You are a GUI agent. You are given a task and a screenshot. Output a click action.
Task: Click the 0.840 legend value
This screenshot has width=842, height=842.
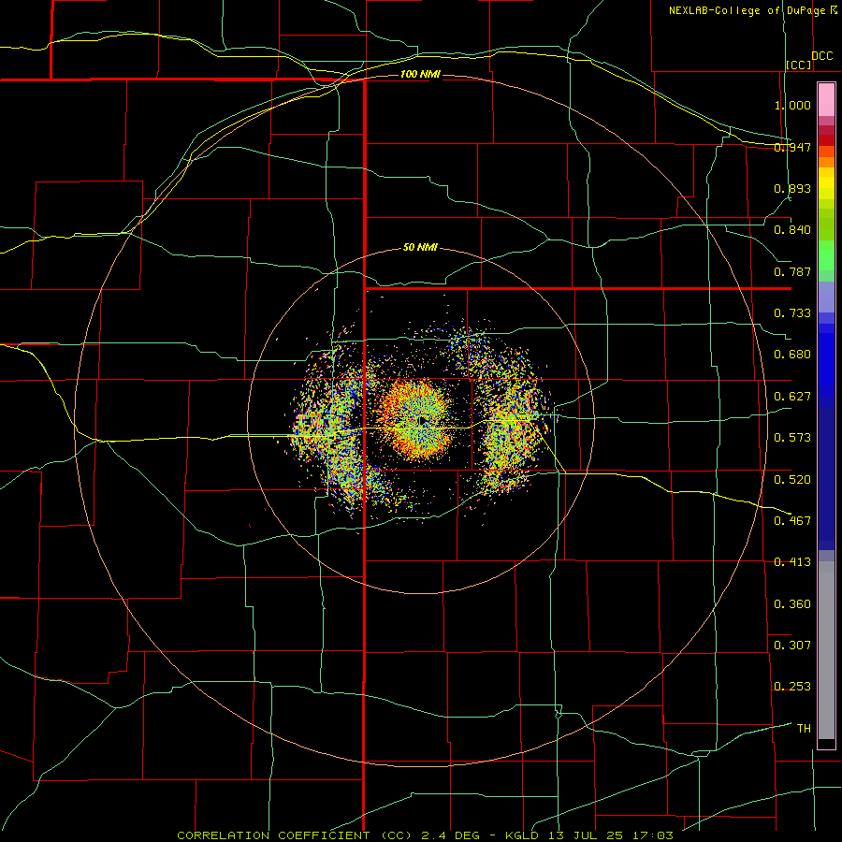click(792, 230)
